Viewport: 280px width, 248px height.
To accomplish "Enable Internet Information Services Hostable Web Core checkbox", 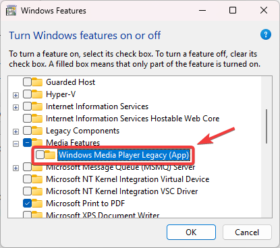I will (27, 119).
